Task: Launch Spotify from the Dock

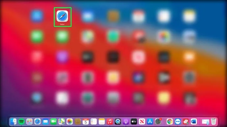Action: tap(21, 122)
